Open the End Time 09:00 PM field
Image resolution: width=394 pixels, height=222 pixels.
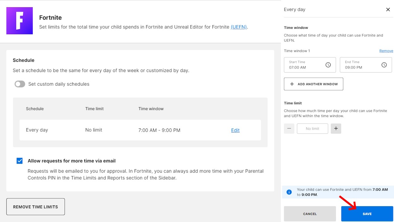click(366, 65)
